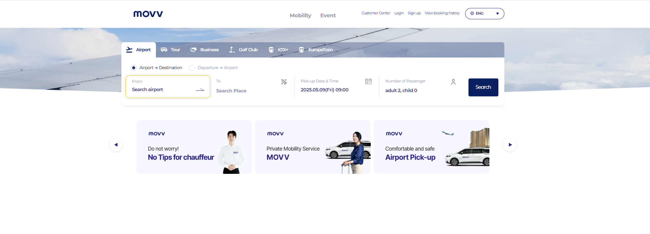This screenshot has height=234, width=650.
Task: Open Number of Passenger selector
Action: [421, 86]
